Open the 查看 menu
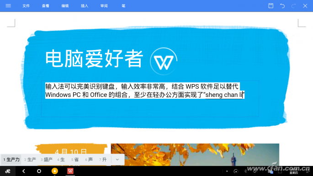 click(x=46, y=6)
